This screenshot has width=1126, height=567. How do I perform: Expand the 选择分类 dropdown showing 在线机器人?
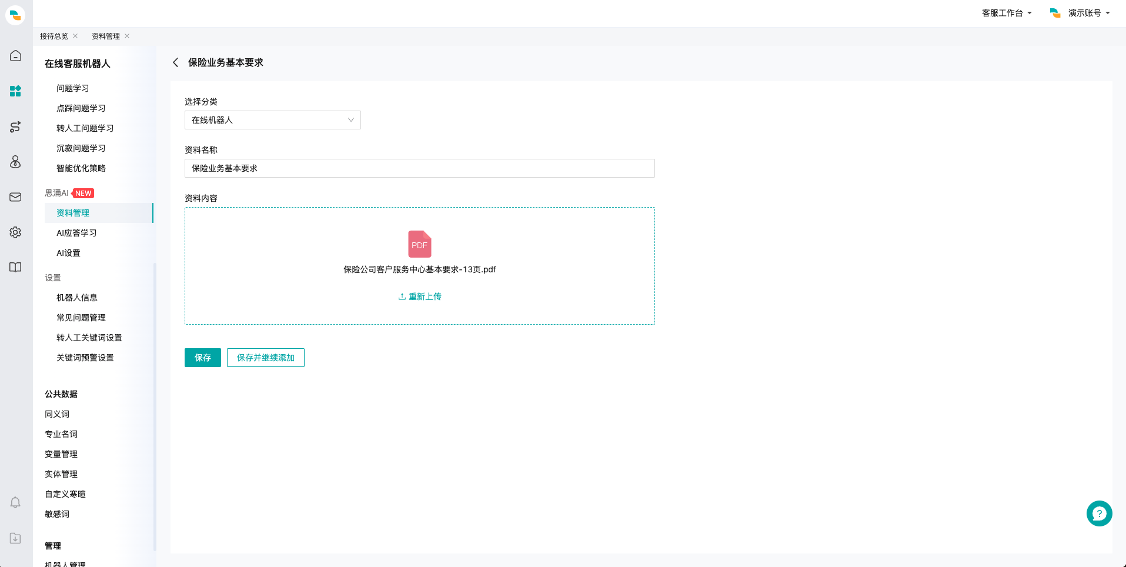pos(273,120)
